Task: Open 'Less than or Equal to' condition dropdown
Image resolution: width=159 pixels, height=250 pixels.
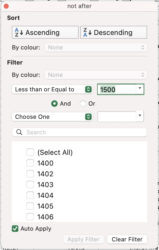Action: click(52, 89)
